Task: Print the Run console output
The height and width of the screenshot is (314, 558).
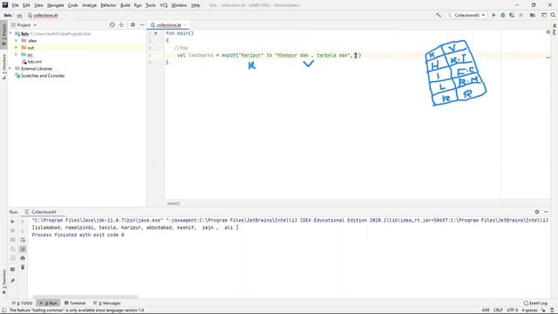Action: [23, 258]
